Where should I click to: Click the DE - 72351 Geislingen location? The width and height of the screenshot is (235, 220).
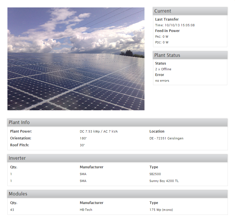[166, 138]
